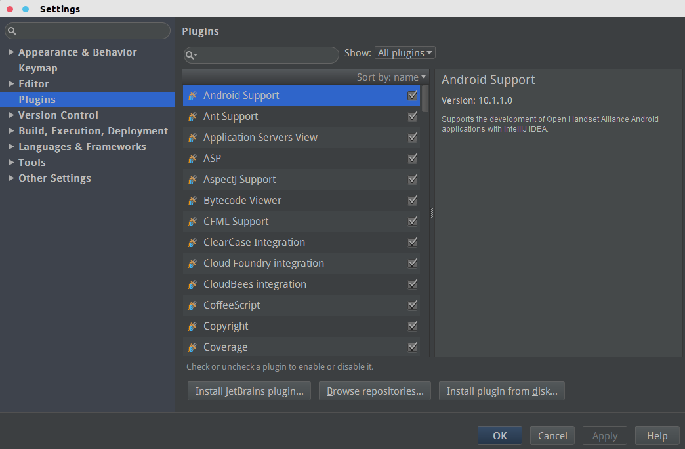Click the Copyright plugin icon
The height and width of the screenshot is (449, 685).
[192, 326]
